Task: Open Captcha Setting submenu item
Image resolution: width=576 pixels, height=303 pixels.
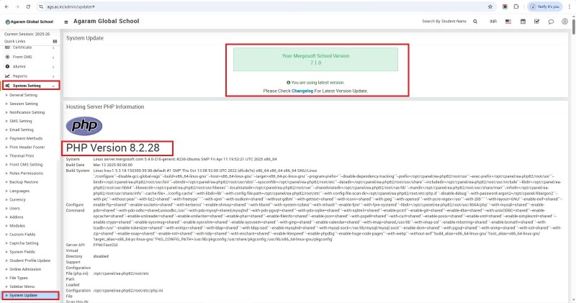Action: click(24, 243)
